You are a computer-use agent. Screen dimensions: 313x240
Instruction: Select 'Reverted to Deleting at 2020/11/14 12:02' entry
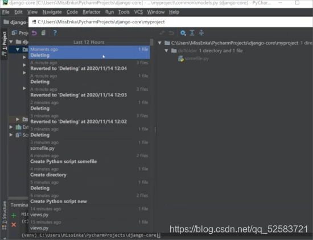point(89,119)
